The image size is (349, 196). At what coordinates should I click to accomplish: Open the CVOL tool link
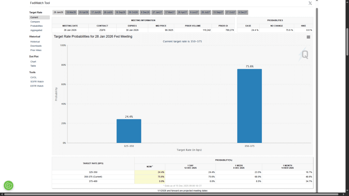click(x=33, y=77)
